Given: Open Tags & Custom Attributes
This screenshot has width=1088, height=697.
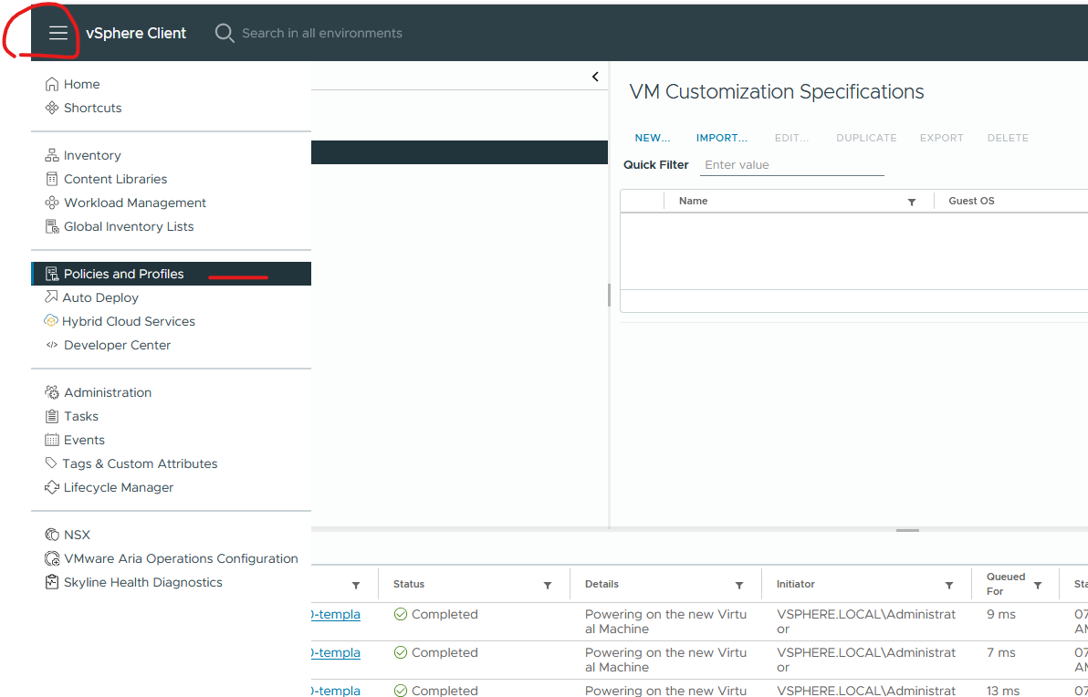Looking at the screenshot, I should 140,463.
